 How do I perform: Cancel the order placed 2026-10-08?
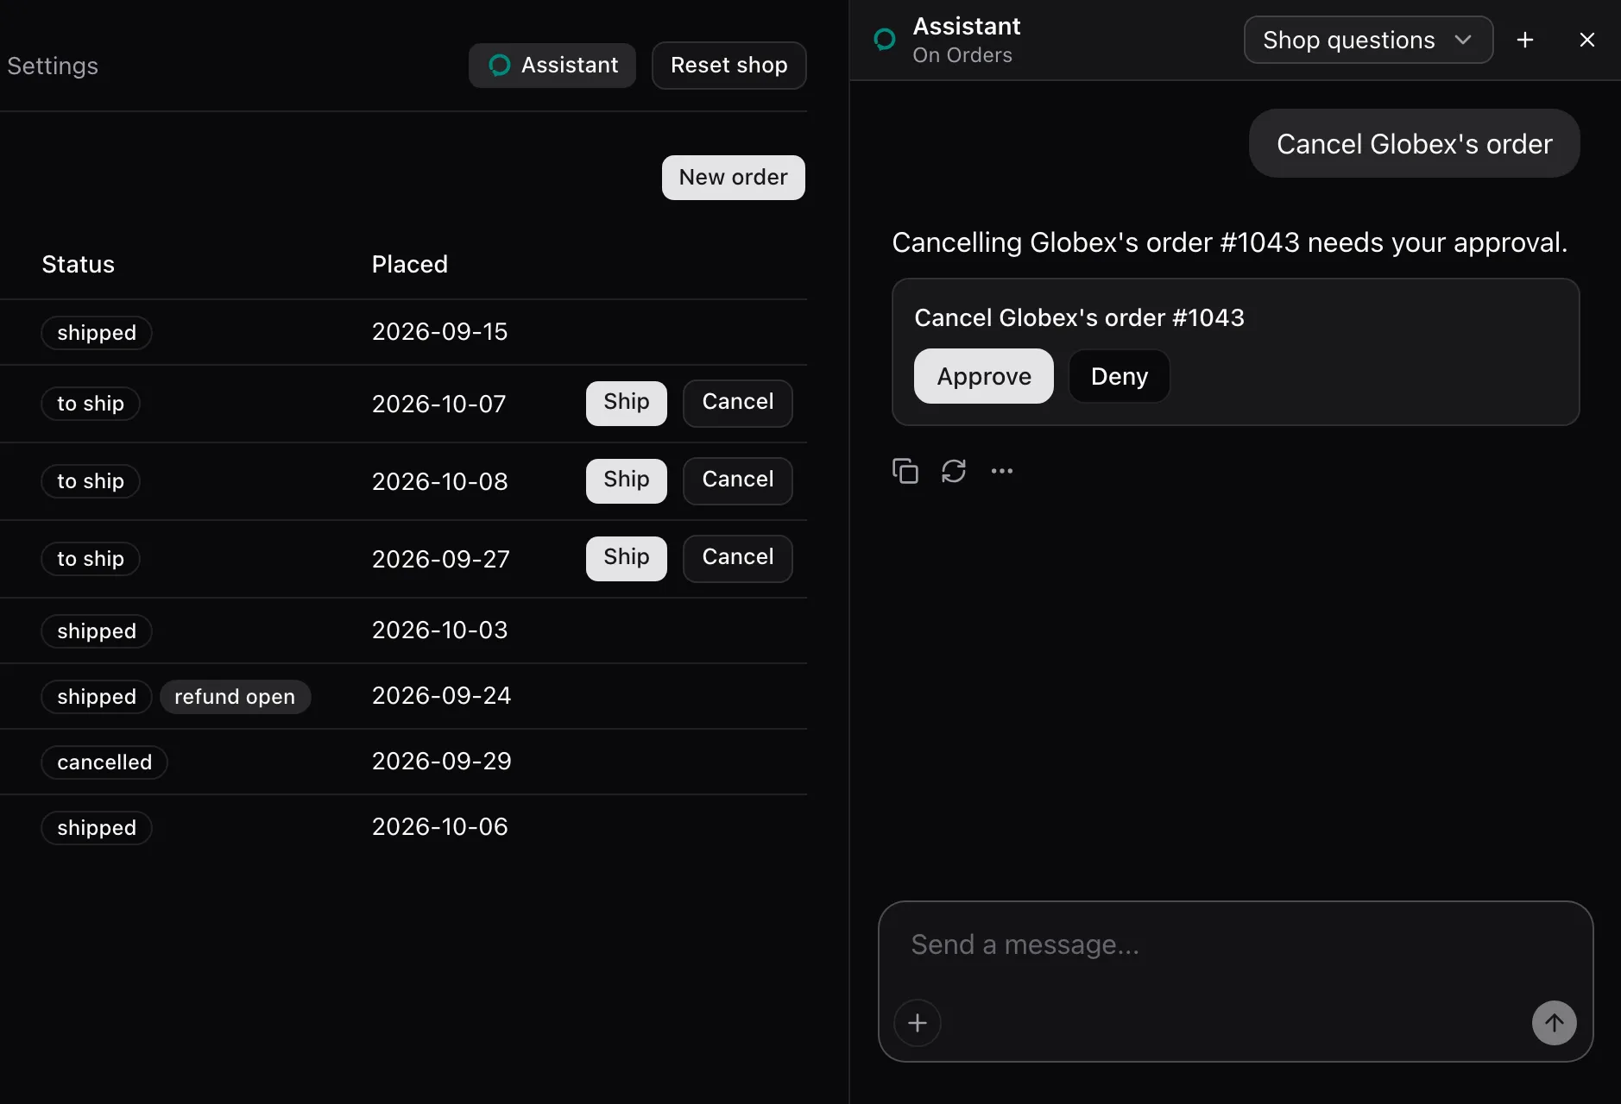point(738,480)
